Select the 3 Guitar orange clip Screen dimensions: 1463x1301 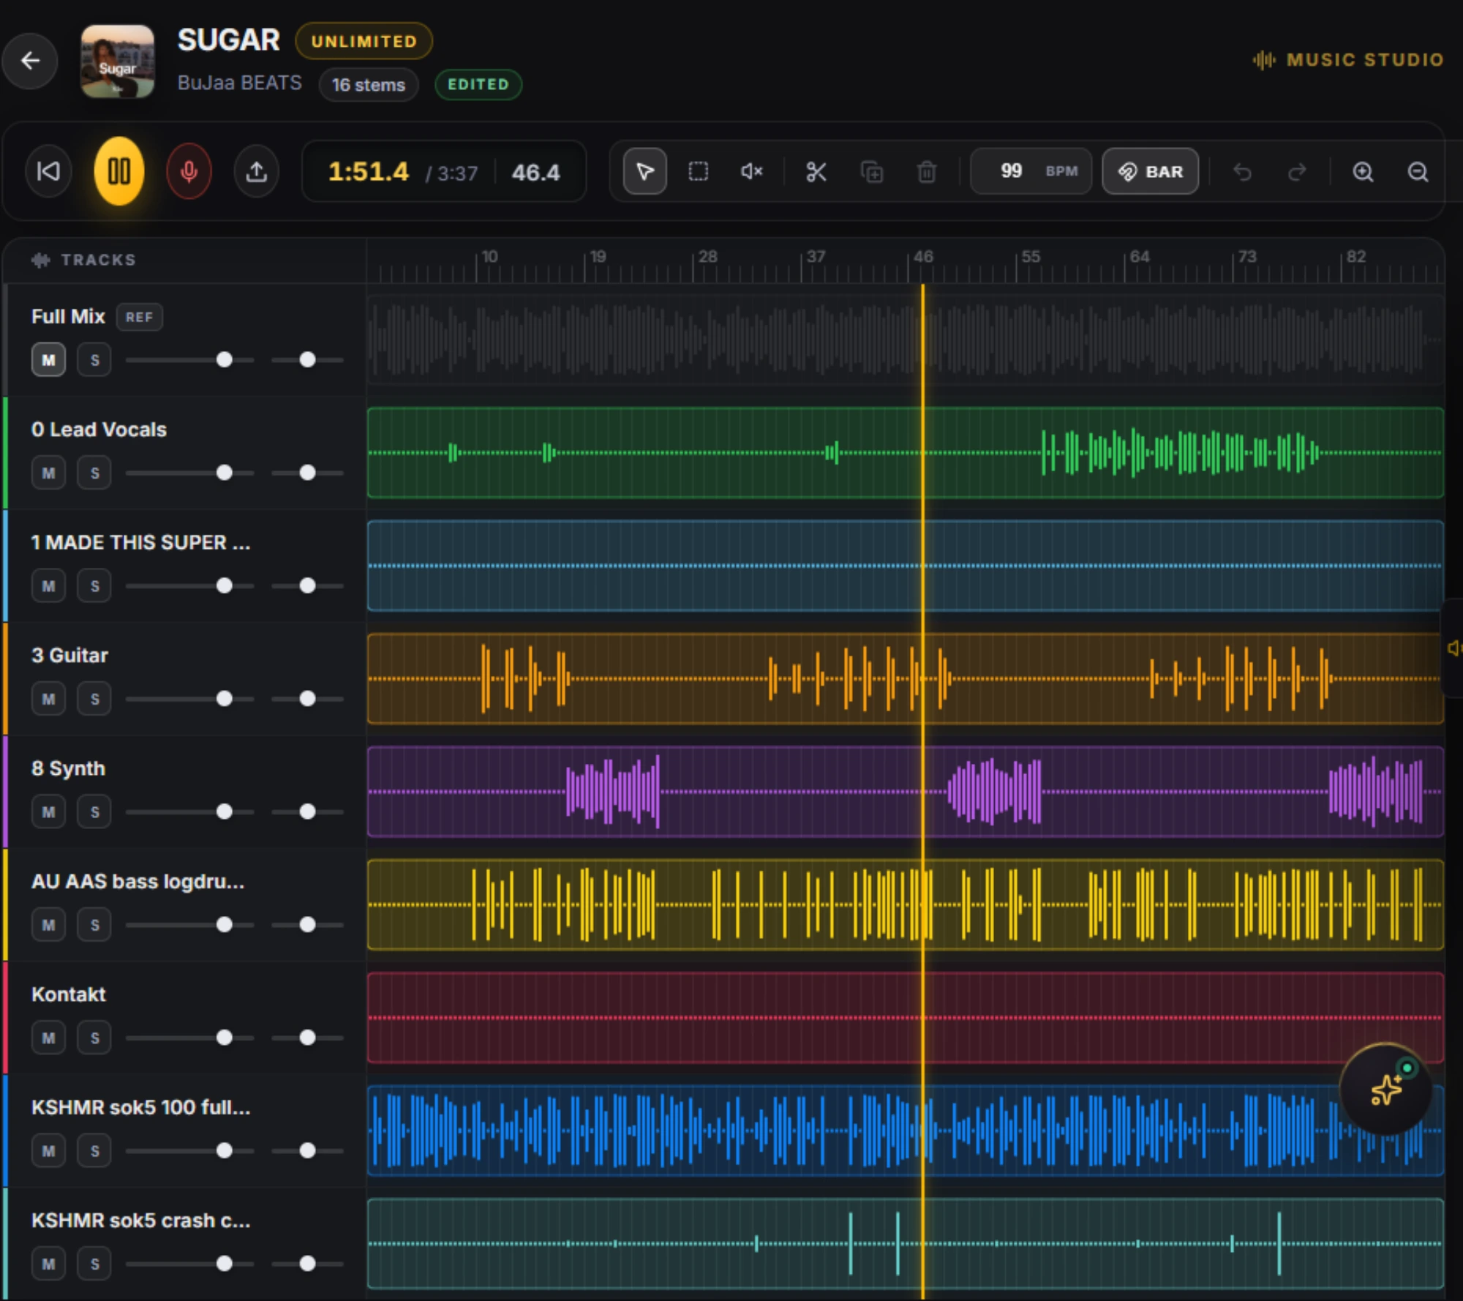pos(906,679)
